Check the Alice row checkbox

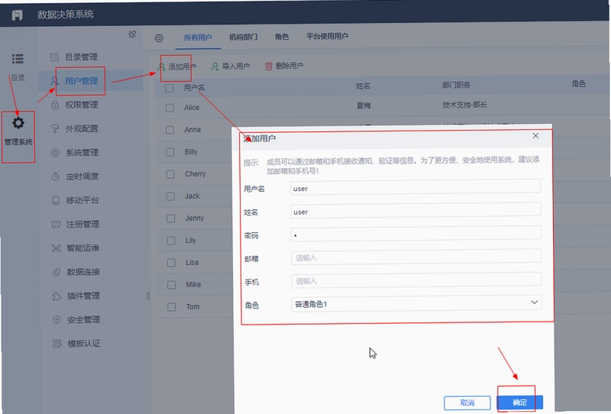point(170,108)
